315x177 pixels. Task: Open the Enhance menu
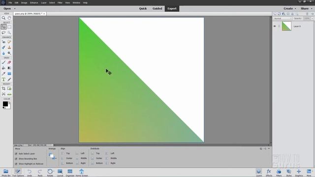[34, 3]
